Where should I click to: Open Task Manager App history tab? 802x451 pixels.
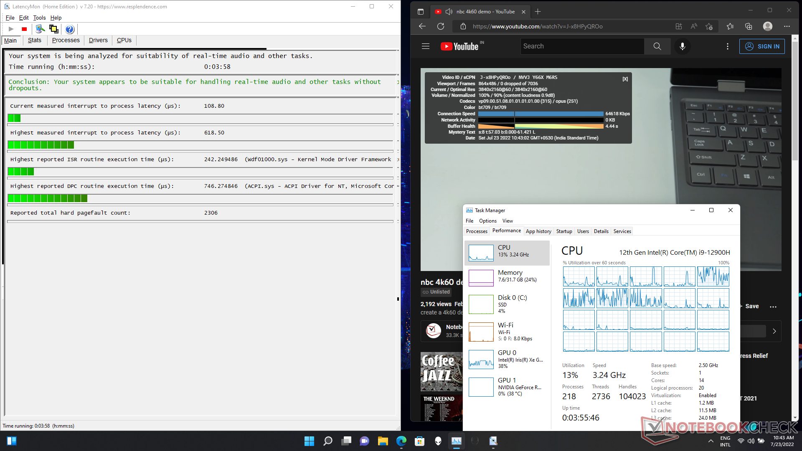click(x=538, y=231)
